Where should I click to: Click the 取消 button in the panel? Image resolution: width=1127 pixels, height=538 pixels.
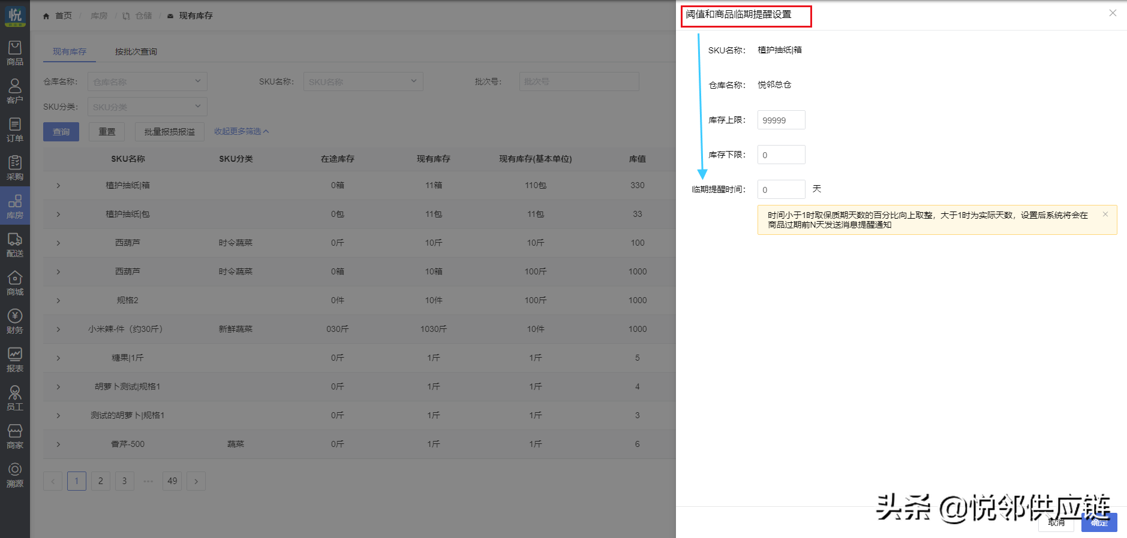[1056, 522]
